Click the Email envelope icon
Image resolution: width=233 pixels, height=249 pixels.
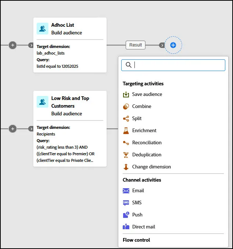pos(126,190)
